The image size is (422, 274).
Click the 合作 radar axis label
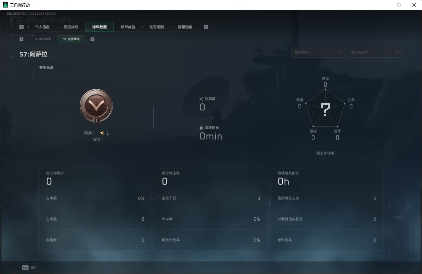coord(337,131)
